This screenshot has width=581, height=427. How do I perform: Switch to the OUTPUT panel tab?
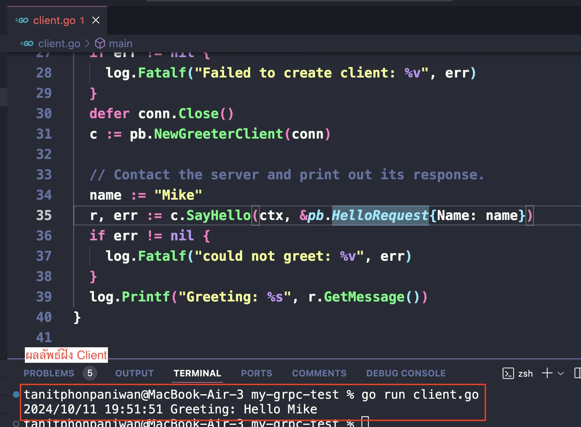tap(134, 372)
